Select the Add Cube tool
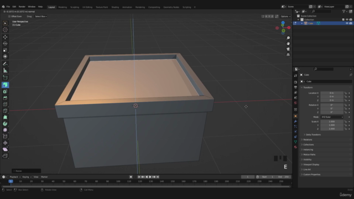354x199 pixels. pos(5,78)
